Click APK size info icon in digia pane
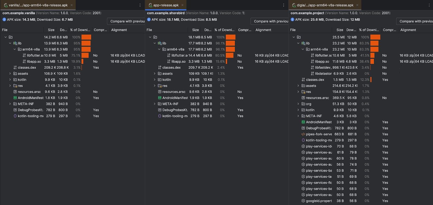The height and width of the screenshot is (205, 433). tap(293, 19)
